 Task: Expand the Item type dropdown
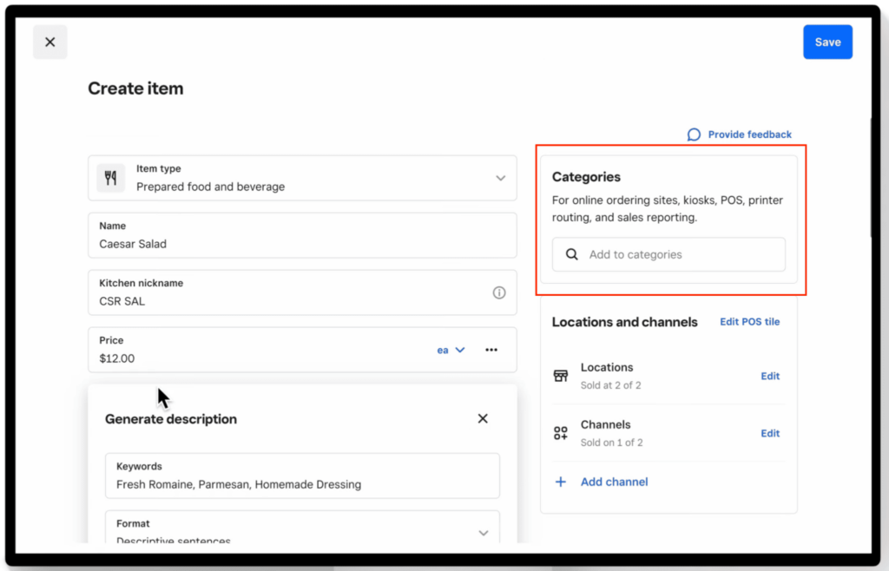(500, 178)
